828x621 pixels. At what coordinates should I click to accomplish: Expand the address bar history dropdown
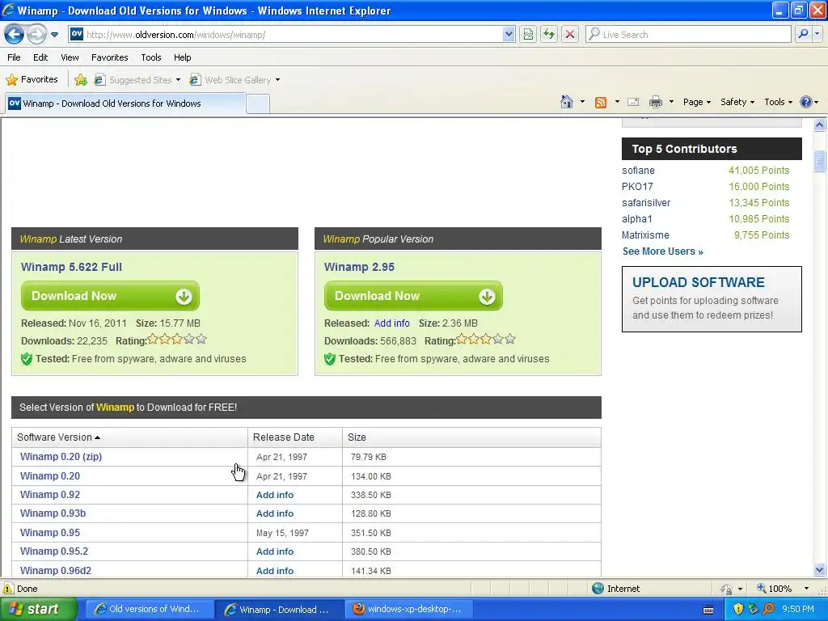click(509, 35)
